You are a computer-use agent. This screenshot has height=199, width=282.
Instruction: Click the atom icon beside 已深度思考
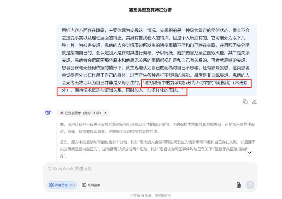click(x=62, y=113)
